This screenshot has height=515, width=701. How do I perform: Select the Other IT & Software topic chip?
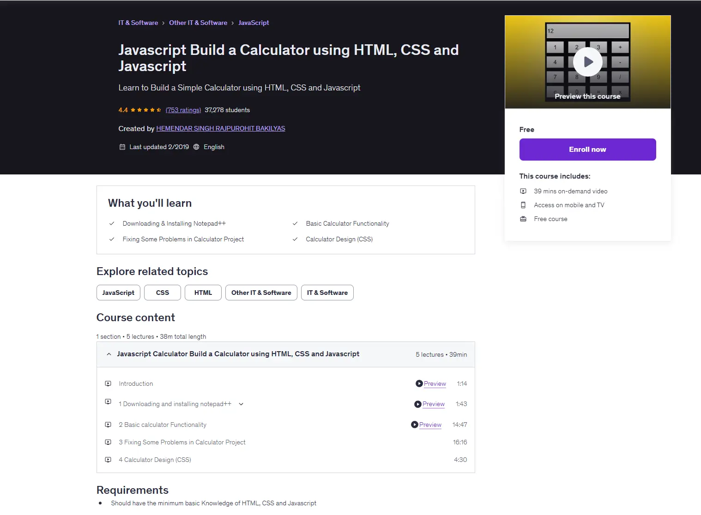pos(261,293)
